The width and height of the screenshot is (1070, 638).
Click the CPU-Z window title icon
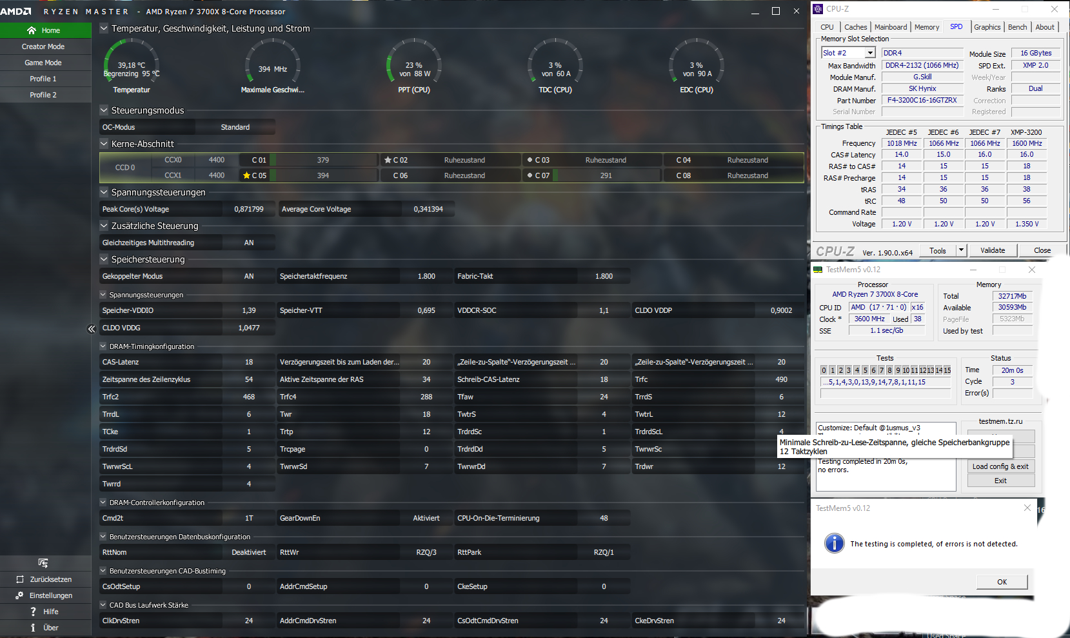[818, 9]
